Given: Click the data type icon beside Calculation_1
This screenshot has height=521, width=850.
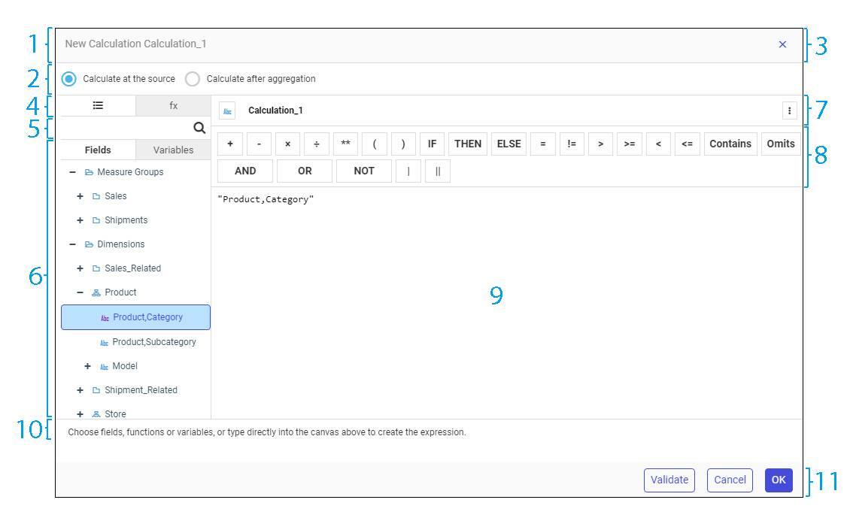Looking at the screenshot, I should click(x=227, y=111).
